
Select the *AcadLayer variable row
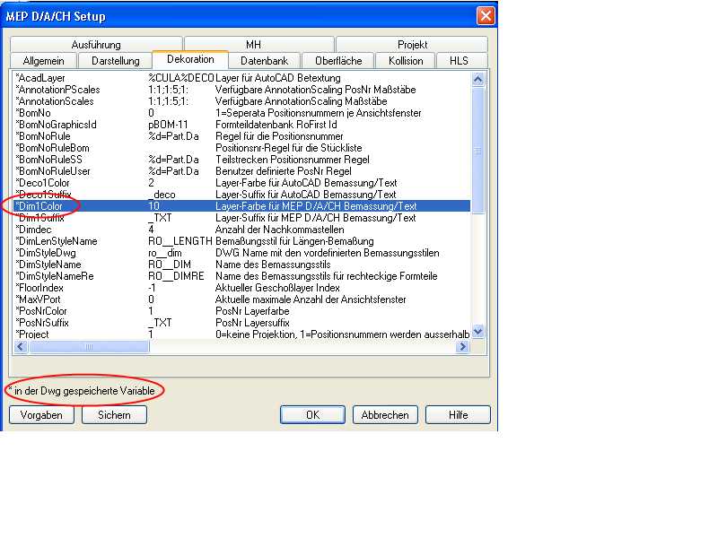pyautogui.click(x=242, y=78)
